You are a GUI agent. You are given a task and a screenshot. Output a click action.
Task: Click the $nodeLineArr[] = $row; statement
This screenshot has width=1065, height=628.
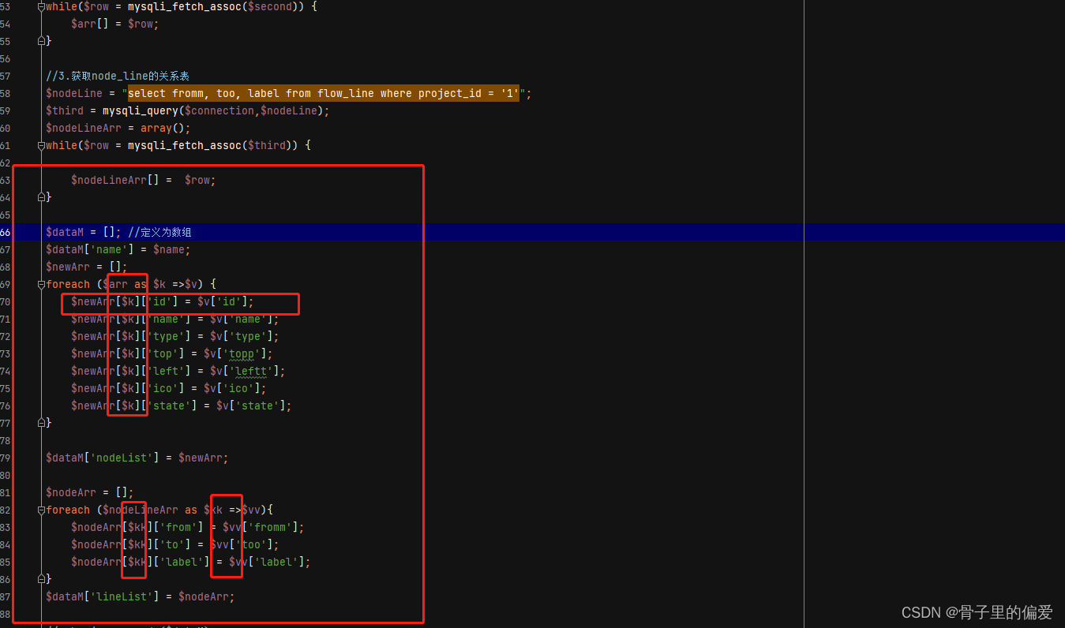tap(144, 180)
